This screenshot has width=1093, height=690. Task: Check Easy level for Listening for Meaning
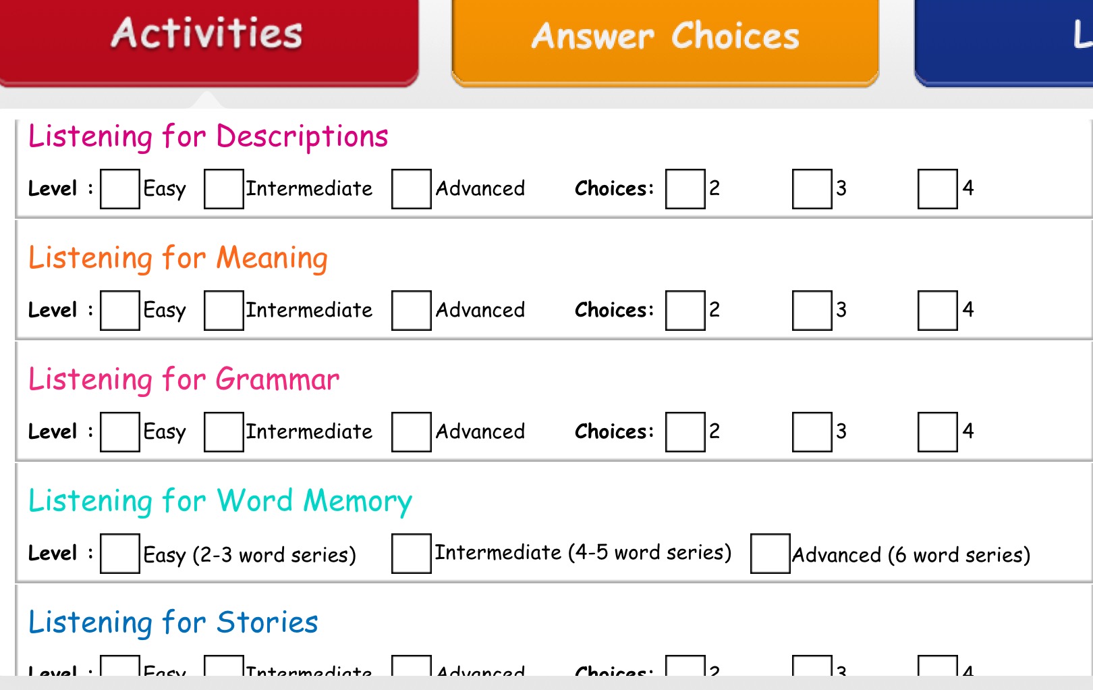[120, 311]
